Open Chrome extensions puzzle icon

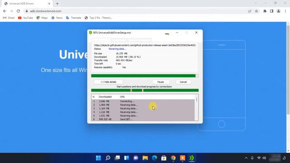pos(265,11)
